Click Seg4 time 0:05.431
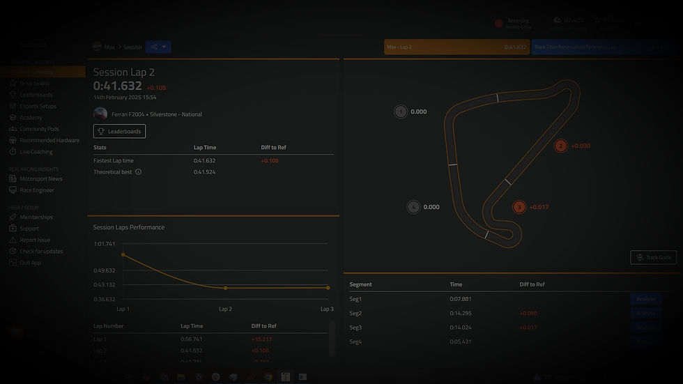Image resolution: width=683 pixels, height=384 pixels. [461, 341]
